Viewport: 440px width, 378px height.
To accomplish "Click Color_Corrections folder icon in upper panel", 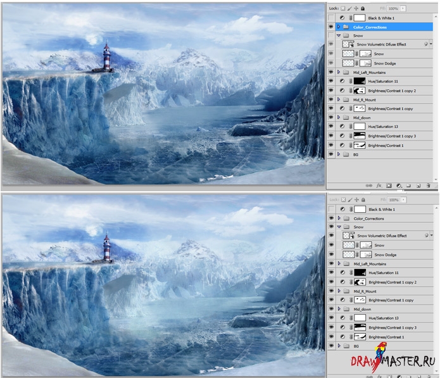I will point(346,27).
